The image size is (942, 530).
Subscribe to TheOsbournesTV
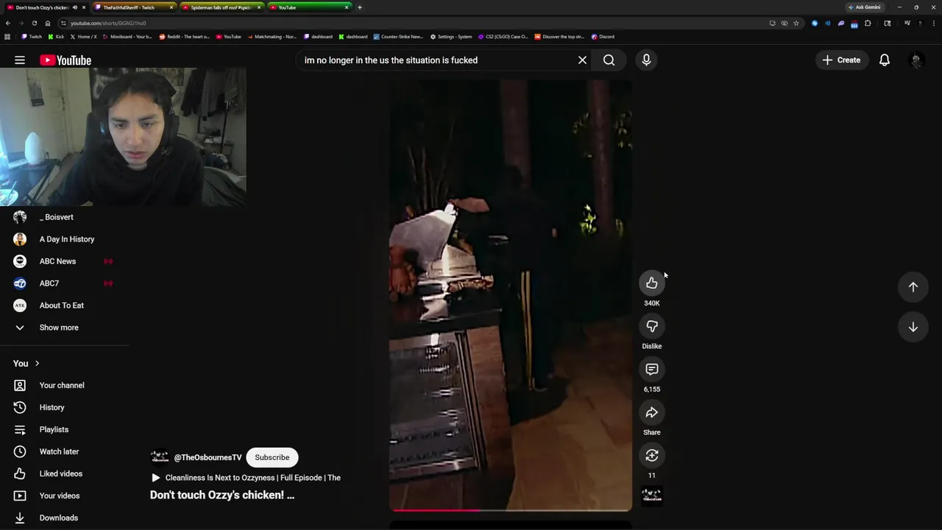coord(272,457)
